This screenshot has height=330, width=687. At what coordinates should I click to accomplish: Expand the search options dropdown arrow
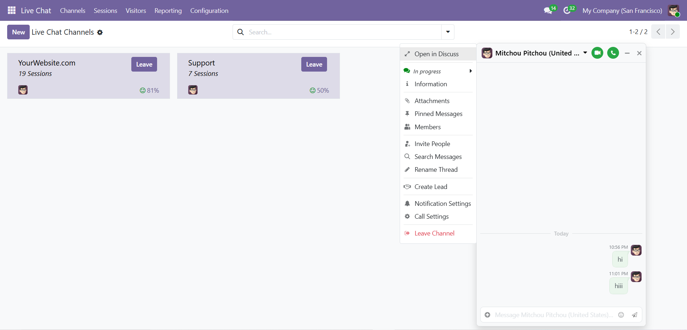448,32
